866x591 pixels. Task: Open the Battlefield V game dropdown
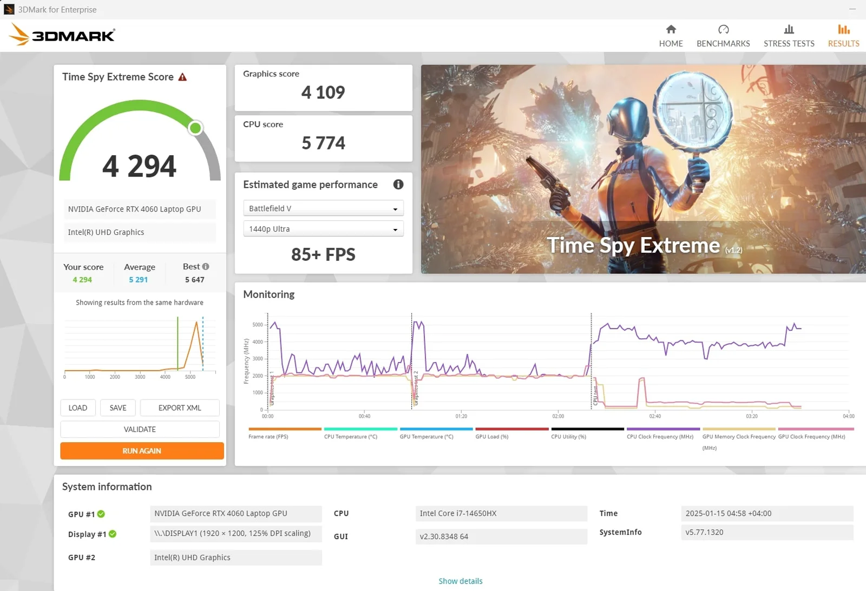[x=323, y=209]
